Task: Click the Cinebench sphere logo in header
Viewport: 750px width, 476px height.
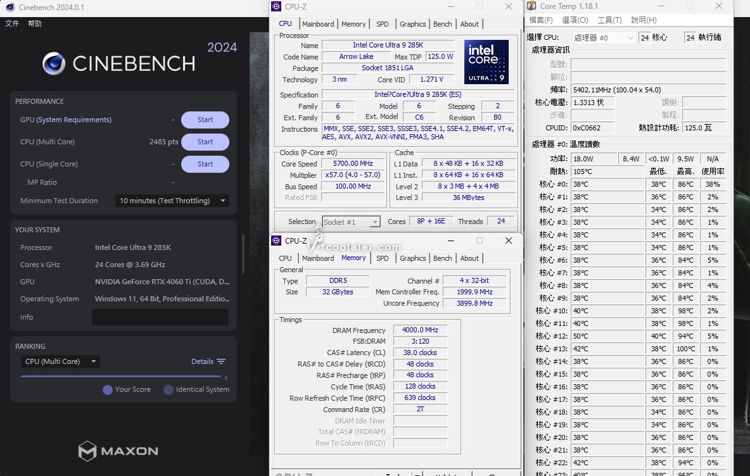Action: point(54,63)
